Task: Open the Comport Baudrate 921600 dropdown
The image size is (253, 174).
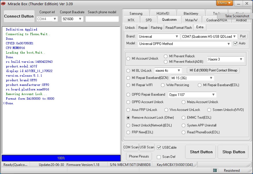Action: pos(72,19)
